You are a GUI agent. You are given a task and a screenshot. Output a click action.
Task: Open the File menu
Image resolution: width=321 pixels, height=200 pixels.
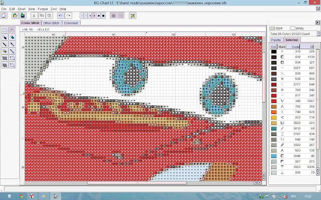(x=4, y=9)
